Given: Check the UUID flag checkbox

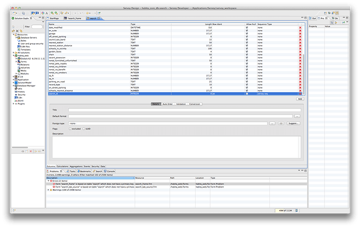Looking at the screenshot, I should [x=84, y=129].
